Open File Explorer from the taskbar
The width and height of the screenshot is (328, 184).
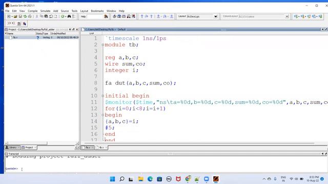coord(140,179)
